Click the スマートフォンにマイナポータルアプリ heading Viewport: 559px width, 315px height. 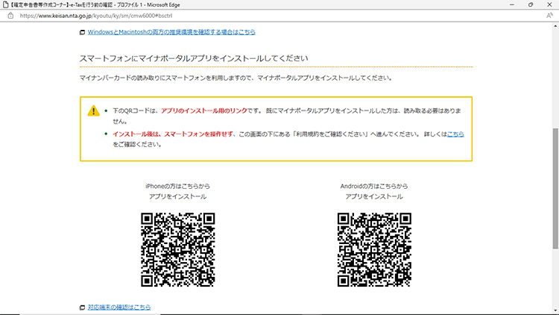194,57
